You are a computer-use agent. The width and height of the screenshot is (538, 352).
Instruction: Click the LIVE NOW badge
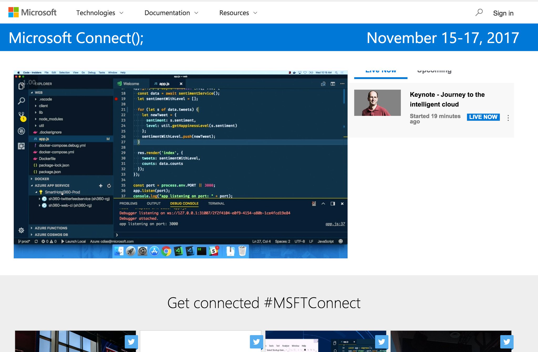483,117
